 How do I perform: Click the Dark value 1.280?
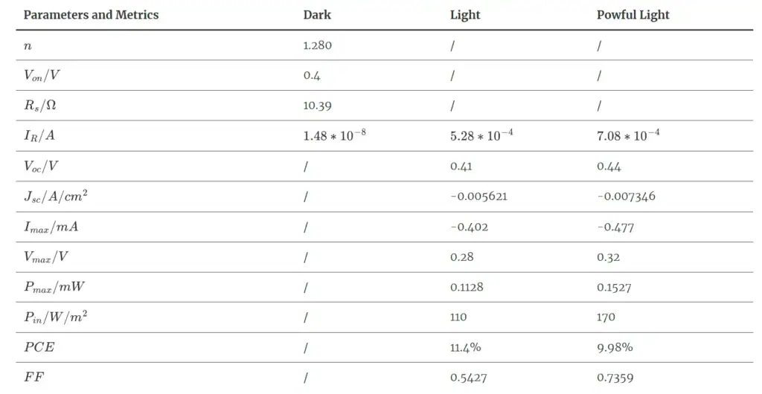317,45
